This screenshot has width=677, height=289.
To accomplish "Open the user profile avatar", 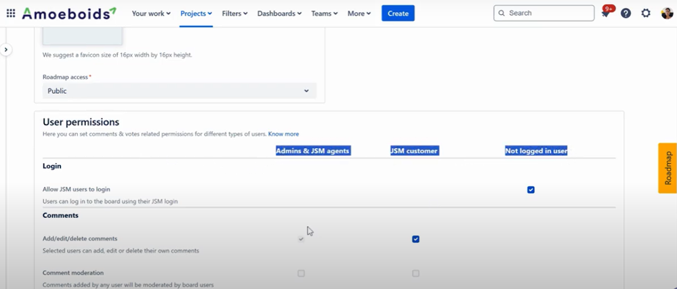I will click(x=667, y=14).
